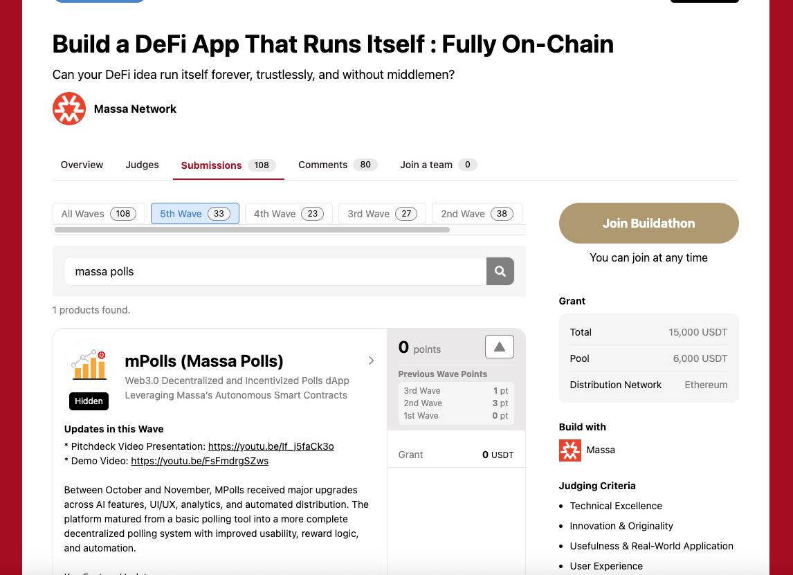Filter submissions by 3rd Wave
Viewport: 793px width, 575px height.
383,214
